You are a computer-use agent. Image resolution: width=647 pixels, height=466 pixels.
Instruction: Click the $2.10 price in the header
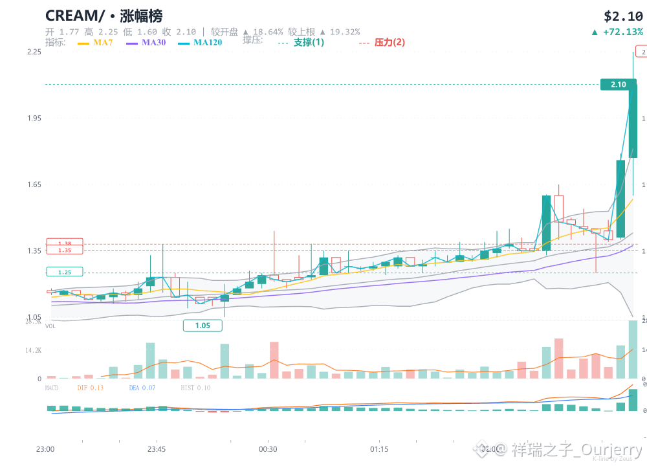coord(623,16)
